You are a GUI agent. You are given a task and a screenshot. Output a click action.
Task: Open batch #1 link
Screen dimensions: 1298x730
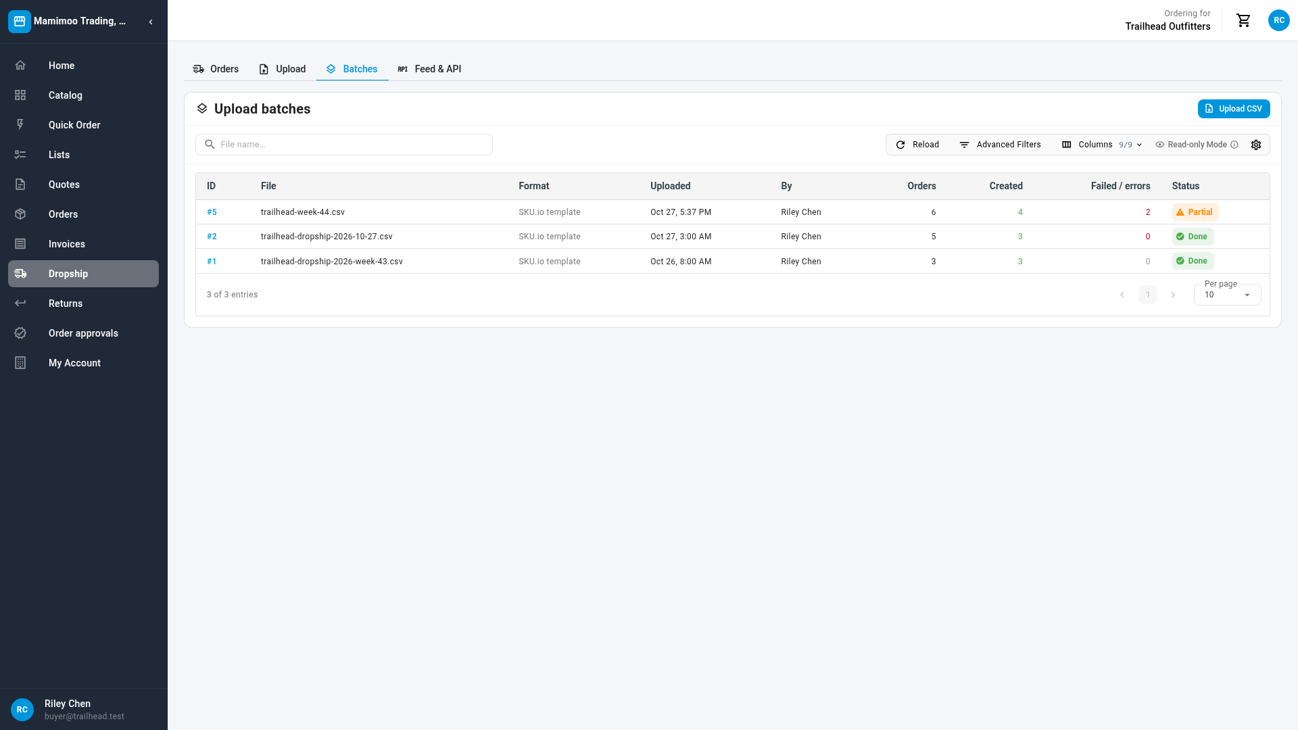coord(212,262)
